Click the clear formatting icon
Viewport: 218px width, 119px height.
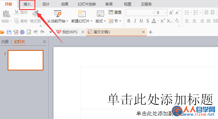click(177, 21)
